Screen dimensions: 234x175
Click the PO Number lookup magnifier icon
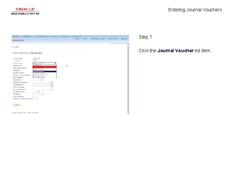tap(43, 94)
